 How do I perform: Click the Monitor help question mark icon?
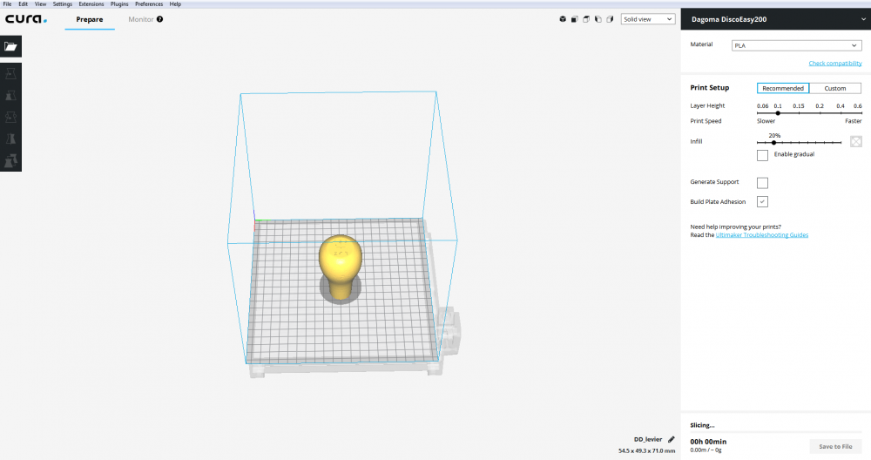coord(160,19)
